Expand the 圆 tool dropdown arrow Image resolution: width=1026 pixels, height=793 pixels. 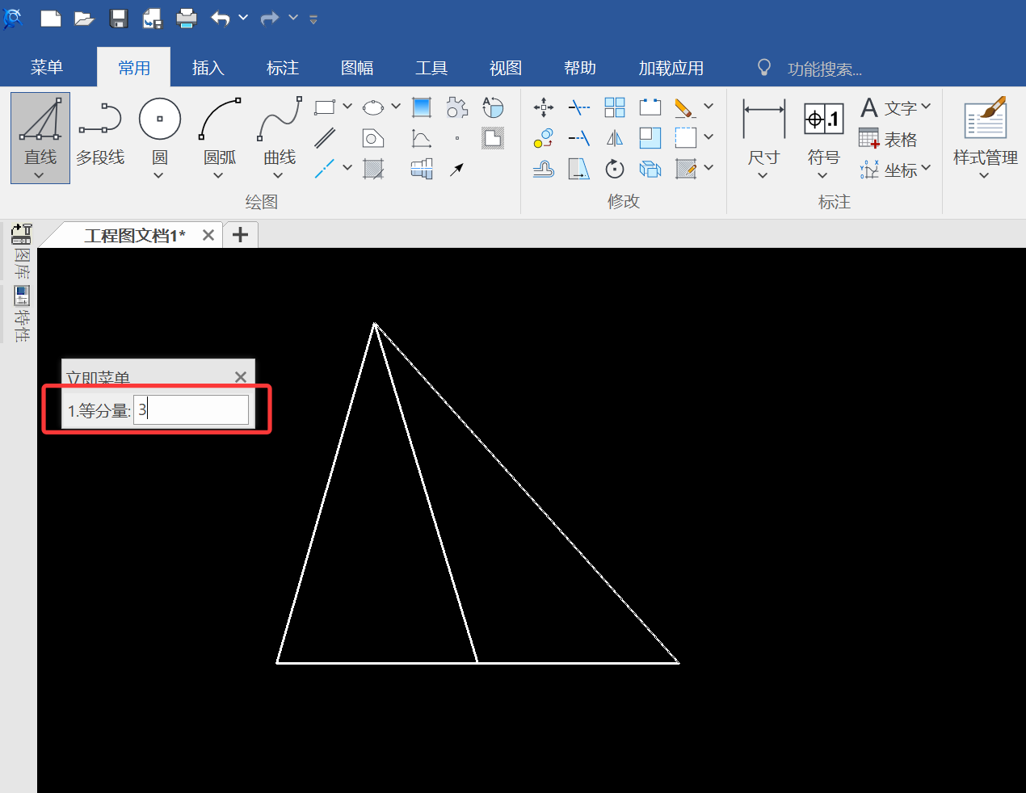point(158,175)
